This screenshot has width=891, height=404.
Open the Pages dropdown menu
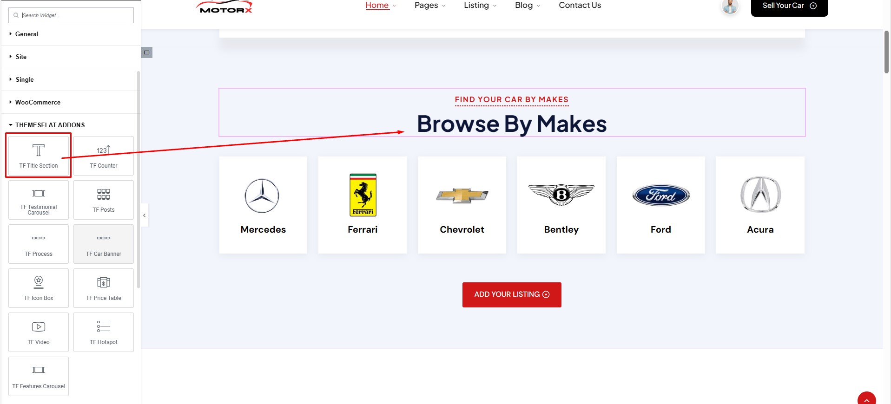429,5
